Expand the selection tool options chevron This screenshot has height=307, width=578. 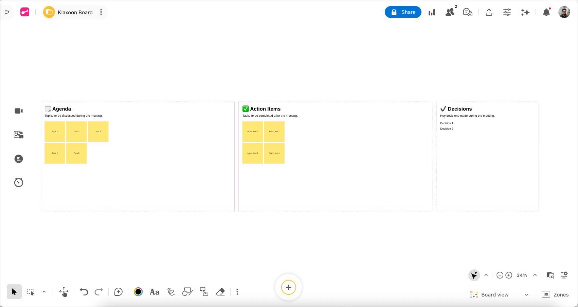pos(44,291)
